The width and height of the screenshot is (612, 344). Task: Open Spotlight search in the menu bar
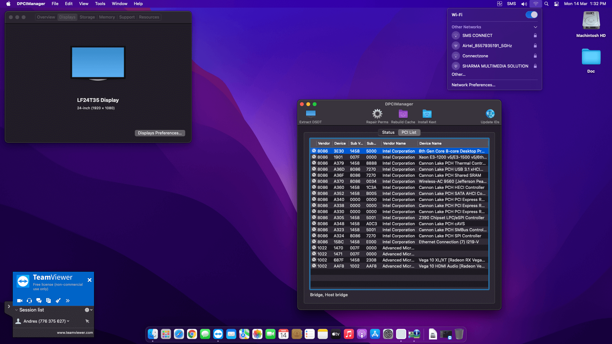tap(546, 4)
